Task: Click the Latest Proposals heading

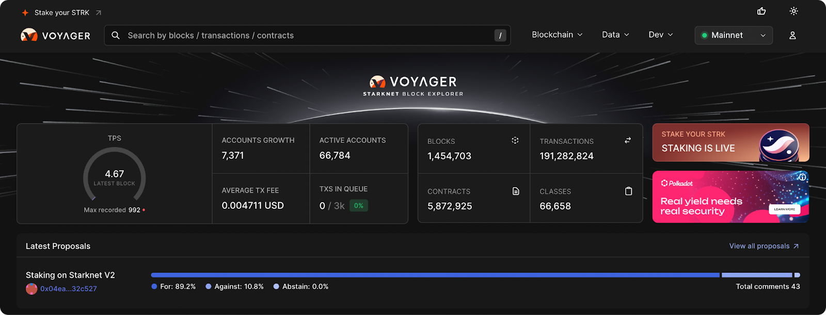Action: [x=58, y=246]
